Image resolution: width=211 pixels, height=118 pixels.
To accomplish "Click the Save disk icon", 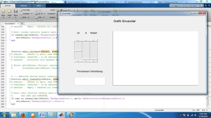I will pos(16,11).
